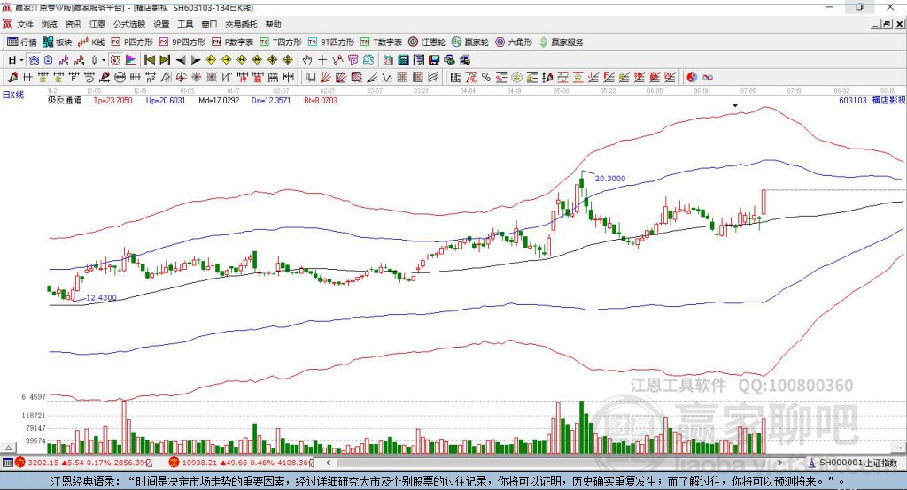Open the 公式选股 menu

pyautogui.click(x=129, y=24)
